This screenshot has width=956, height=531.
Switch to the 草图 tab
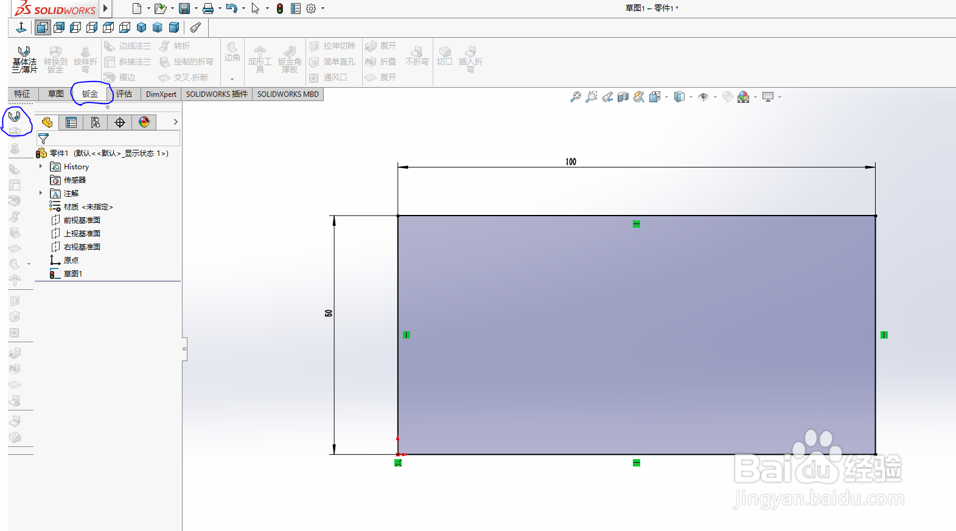56,94
